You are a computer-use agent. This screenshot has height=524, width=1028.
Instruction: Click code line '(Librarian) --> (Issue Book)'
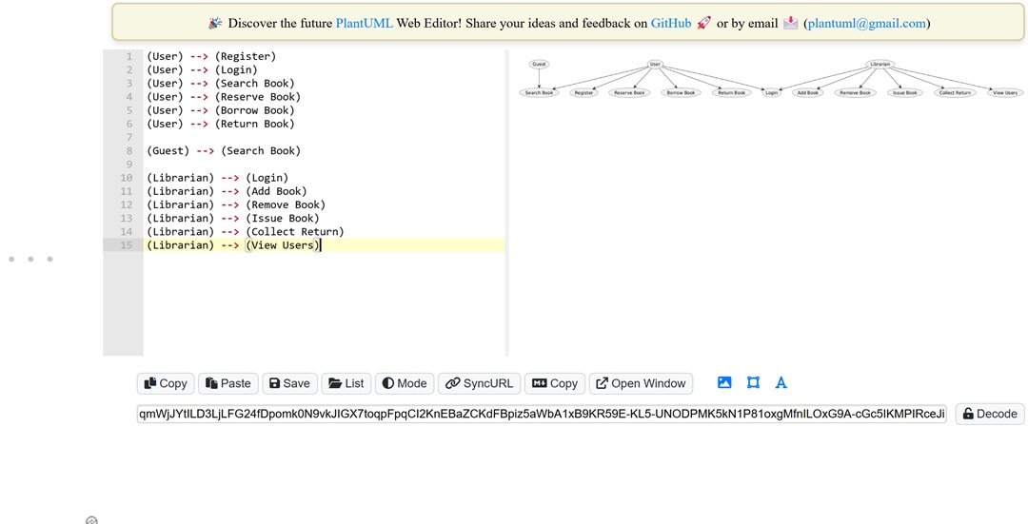[x=233, y=218]
